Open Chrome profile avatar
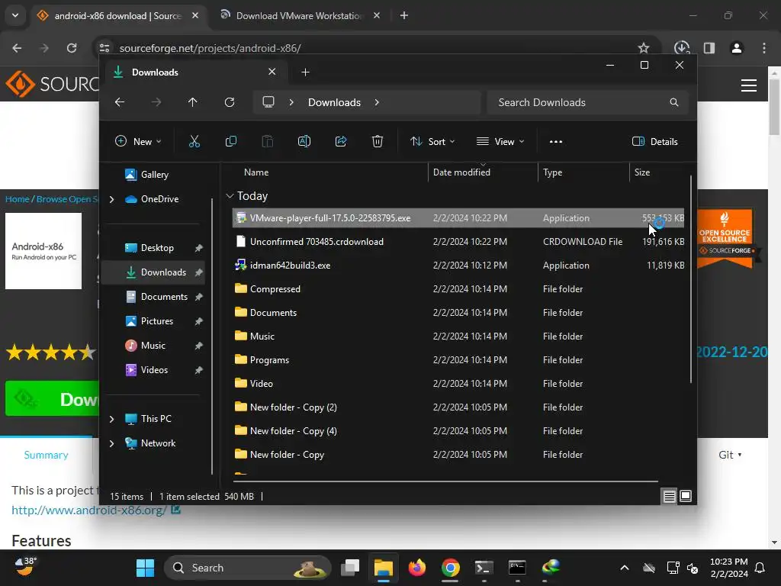Screen dimensions: 781x586 (x=737, y=48)
